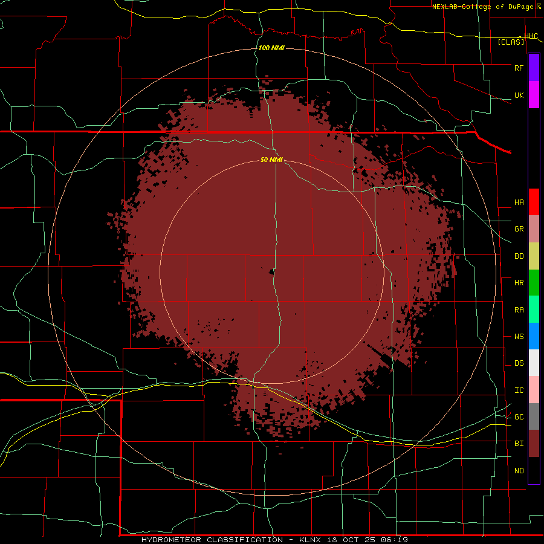544x544 pixels.
Task: Click the HR green legend swatch
Action: coord(534,283)
